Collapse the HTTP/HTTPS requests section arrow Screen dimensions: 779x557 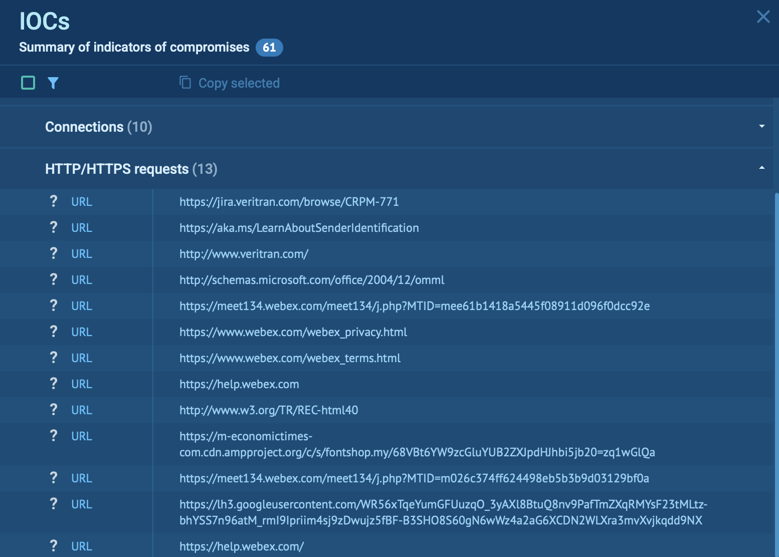(761, 168)
